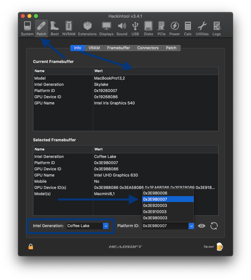Expand the Intel Generation dropdown arrow
Image resolution: width=251 pixels, height=280 pixels.
coord(106,226)
